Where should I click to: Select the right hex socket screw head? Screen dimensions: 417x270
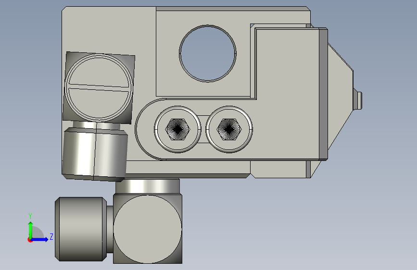coord(229,129)
